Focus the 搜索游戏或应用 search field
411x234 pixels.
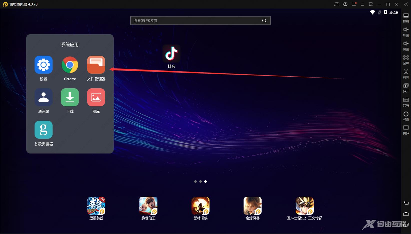(200, 20)
